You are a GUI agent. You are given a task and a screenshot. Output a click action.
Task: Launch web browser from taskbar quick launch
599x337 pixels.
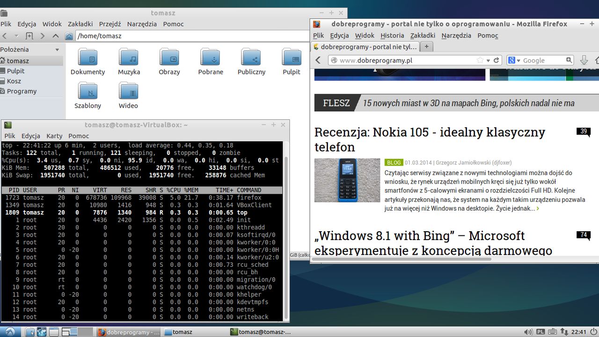[41, 332]
